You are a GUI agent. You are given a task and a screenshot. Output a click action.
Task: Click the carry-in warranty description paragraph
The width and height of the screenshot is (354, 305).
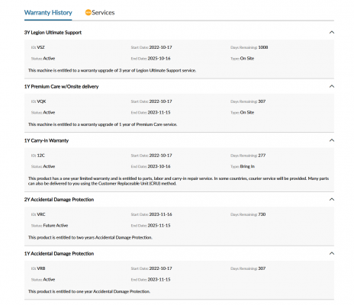[x=179, y=181]
